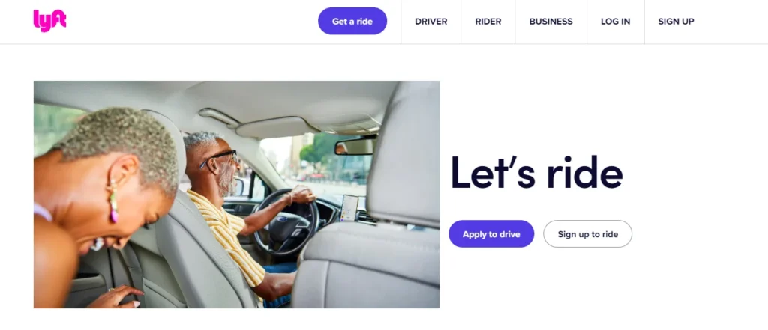Viewport: 768px width, 330px height.
Task: Open the RIDER navigation menu
Action: [487, 22]
